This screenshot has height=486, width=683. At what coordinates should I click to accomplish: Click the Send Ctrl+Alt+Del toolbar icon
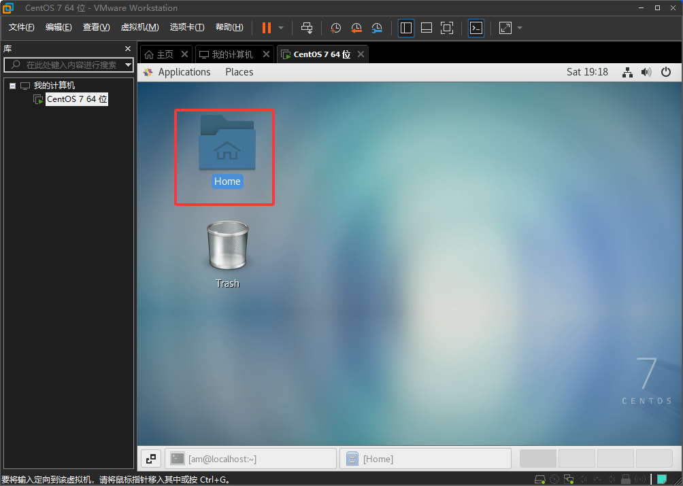pyautogui.click(x=307, y=28)
